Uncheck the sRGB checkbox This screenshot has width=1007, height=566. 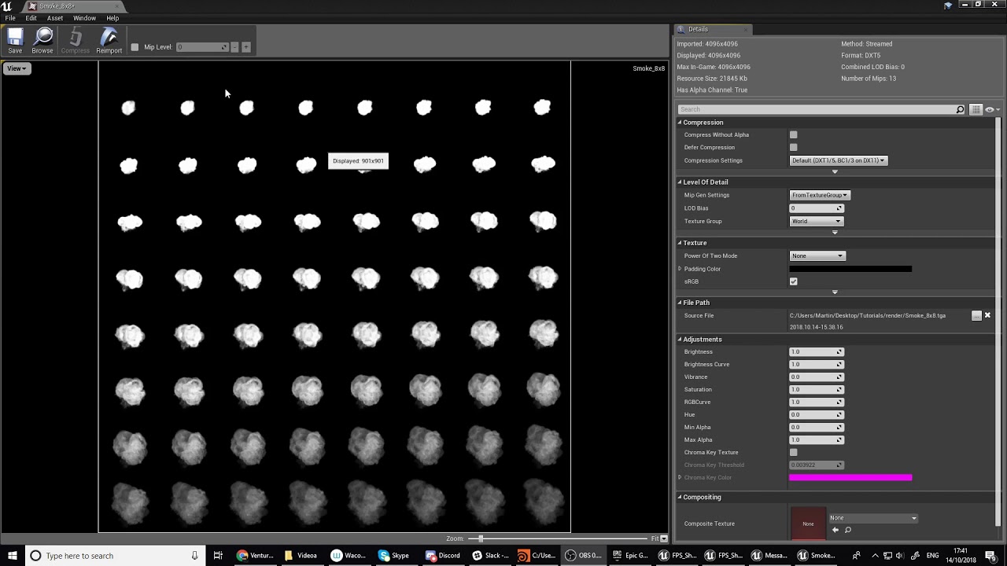pyautogui.click(x=793, y=281)
